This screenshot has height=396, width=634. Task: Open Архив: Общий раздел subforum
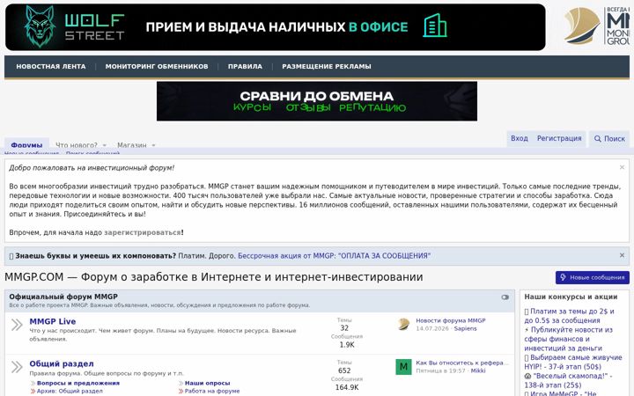[70, 391]
